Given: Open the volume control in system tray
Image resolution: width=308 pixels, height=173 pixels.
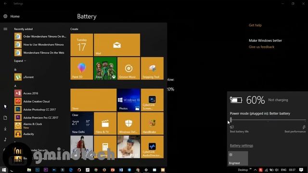Looking at the screenshot, I should coord(277,170).
